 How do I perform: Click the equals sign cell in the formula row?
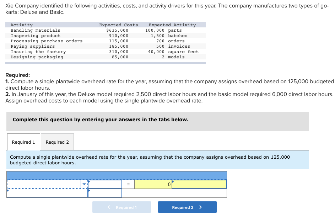[x=128, y=184]
